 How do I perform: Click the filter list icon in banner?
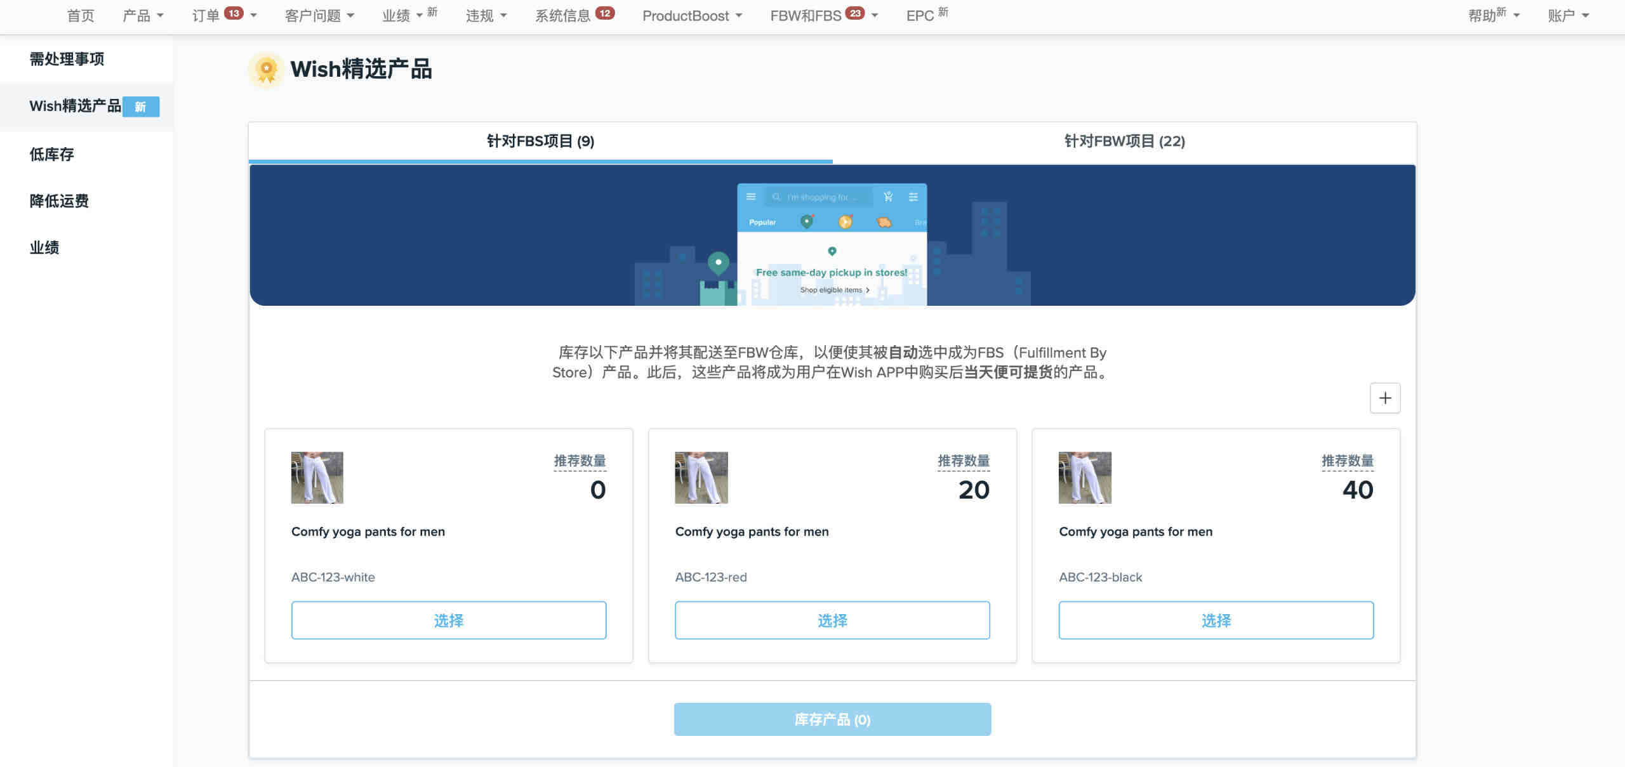click(913, 197)
